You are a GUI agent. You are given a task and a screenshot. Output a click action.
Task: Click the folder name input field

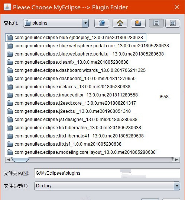tap(107, 173)
